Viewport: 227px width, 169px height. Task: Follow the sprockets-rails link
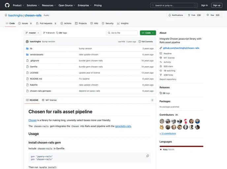(x=123, y=126)
